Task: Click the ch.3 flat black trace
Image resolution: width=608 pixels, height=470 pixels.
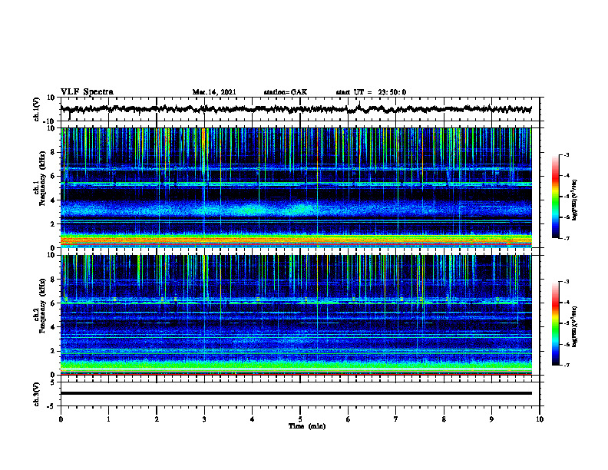Action: 296,393
